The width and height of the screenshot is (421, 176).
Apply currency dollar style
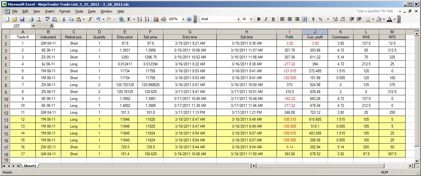pos(313,19)
